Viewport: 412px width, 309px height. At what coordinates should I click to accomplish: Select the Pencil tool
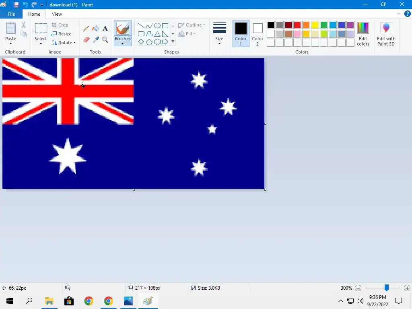[86, 29]
